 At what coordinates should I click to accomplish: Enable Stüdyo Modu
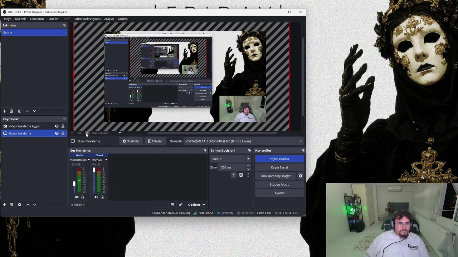click(x=279, y=185)
